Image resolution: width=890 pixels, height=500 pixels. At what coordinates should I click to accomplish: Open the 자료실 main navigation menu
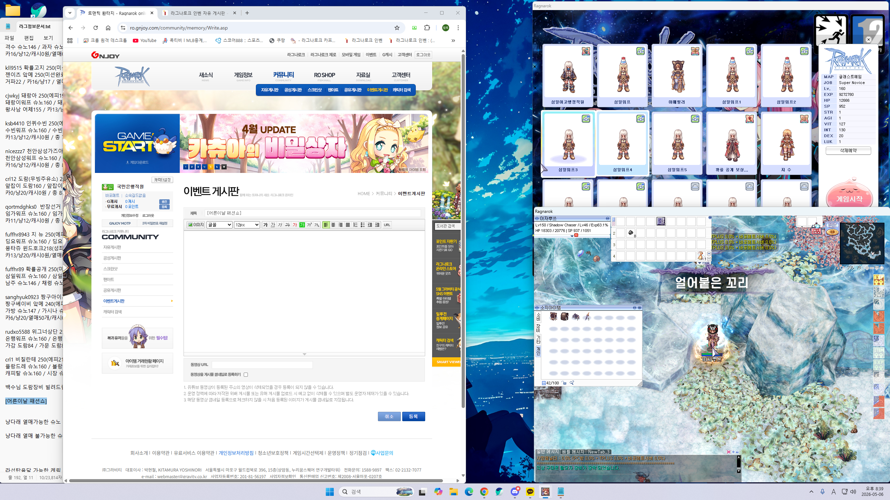363,76
